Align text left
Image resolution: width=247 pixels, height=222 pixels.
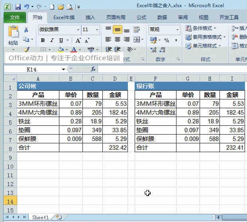click(x=108, y=39)
